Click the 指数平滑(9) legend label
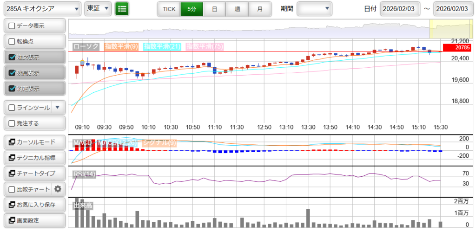The width and height of the screenshot is (476, 231). click(121, 46)
